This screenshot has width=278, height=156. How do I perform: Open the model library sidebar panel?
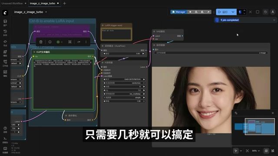click(x=5, y=52)
